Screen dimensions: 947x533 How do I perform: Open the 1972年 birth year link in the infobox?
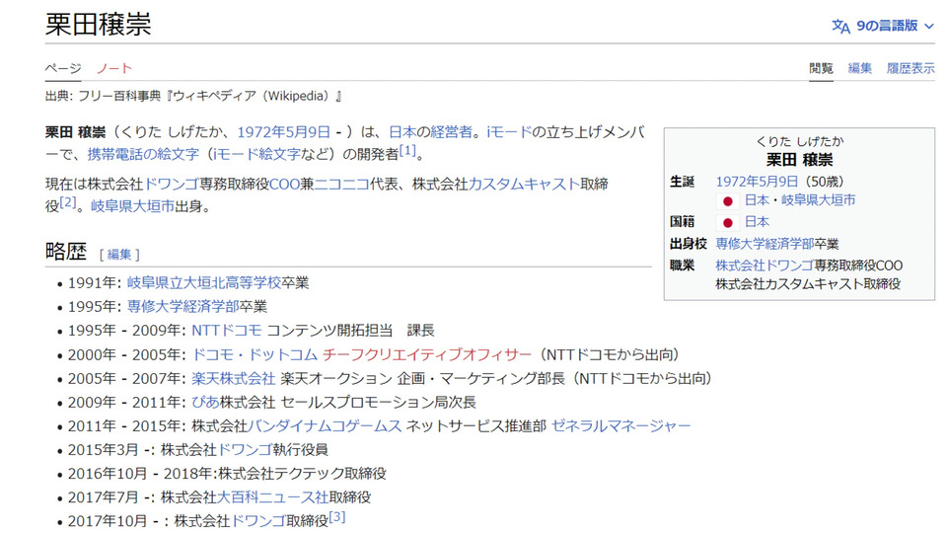click(x=738, y=182)
